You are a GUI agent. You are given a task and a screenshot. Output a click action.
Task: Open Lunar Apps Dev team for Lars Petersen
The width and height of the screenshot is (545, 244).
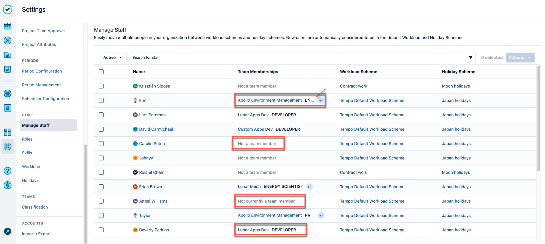click(x=253, y=115)
